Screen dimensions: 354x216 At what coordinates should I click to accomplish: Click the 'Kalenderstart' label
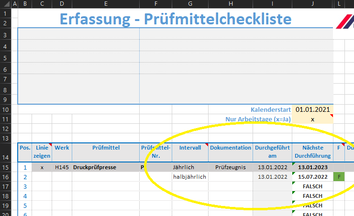(270, 109)
